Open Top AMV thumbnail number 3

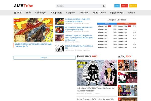pos(128,90)
